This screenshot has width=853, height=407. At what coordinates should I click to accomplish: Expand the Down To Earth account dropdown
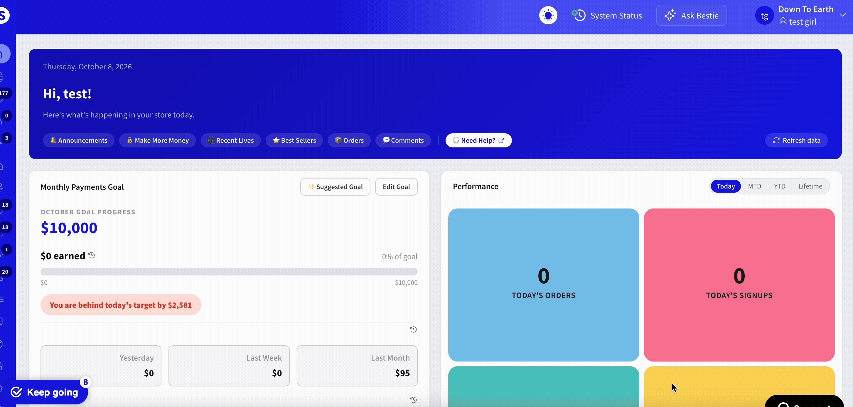pyautogui.click(x=842, y=15)
